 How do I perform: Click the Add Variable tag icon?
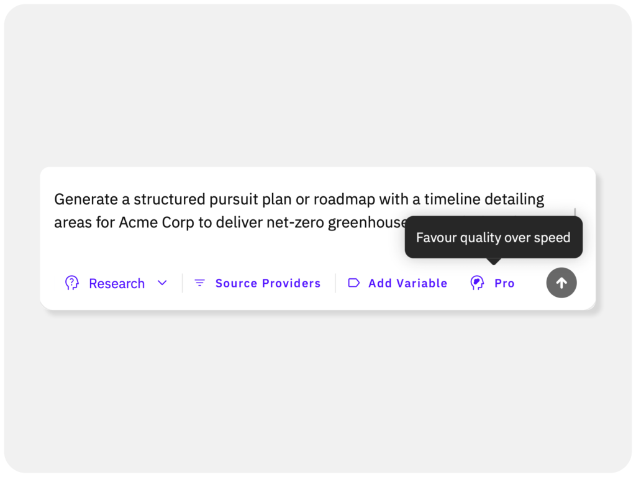tap(353, 283)
